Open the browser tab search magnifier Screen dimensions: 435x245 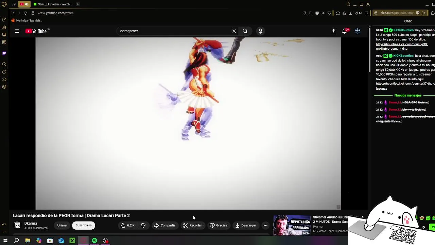pos(348,4)
